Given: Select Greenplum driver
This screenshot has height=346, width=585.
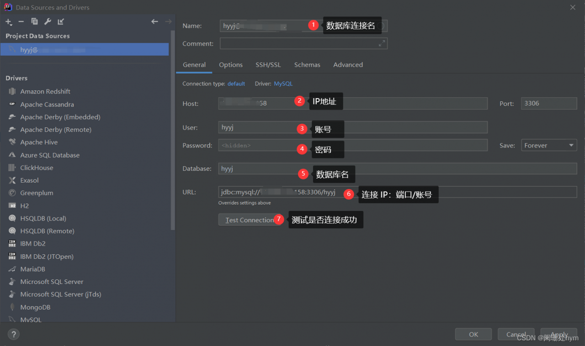Looking at the screenshot, I should [36, 193].
